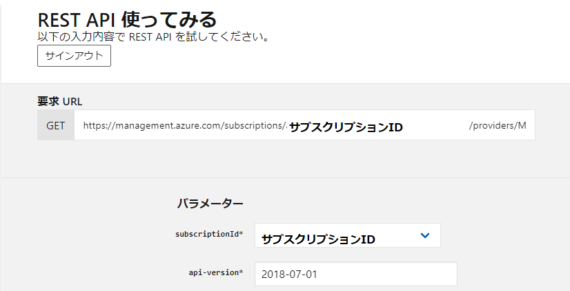Click the パラメーター section heading

point(210,204)
